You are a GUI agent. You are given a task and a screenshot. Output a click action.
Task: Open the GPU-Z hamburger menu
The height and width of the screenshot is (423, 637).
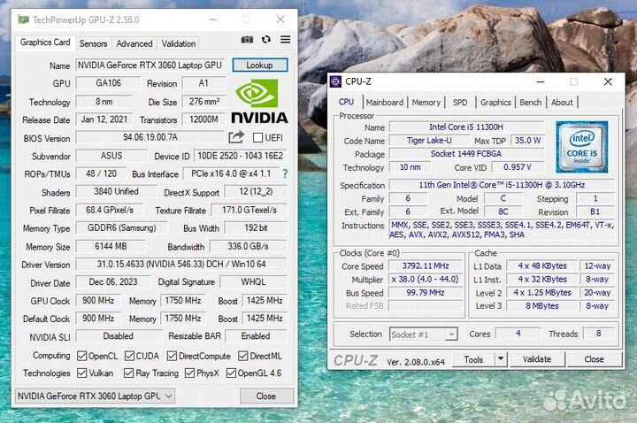pyautogui.click(x=286, y=39)
